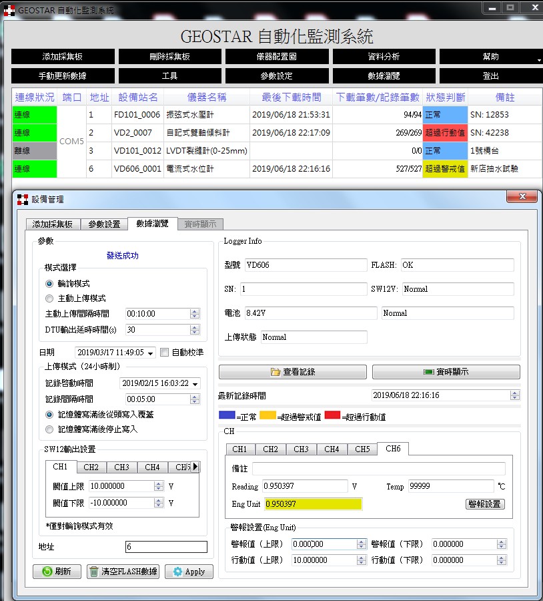Enable the 自動校準 checkbox

pyautogui.click(x=165, y=353)
